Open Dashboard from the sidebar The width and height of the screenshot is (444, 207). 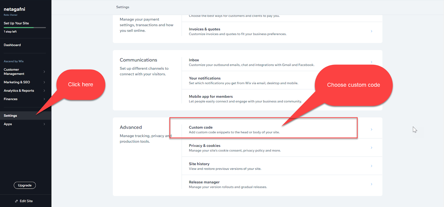tap(12, 45)
